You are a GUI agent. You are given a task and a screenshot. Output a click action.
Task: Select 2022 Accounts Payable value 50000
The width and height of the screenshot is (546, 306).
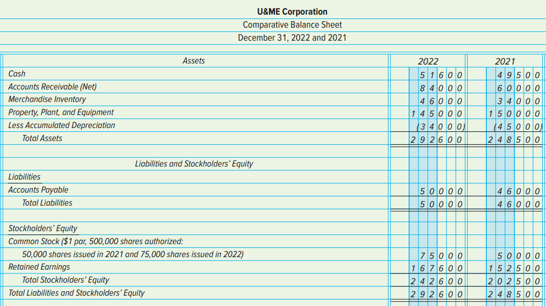(441, 191)
